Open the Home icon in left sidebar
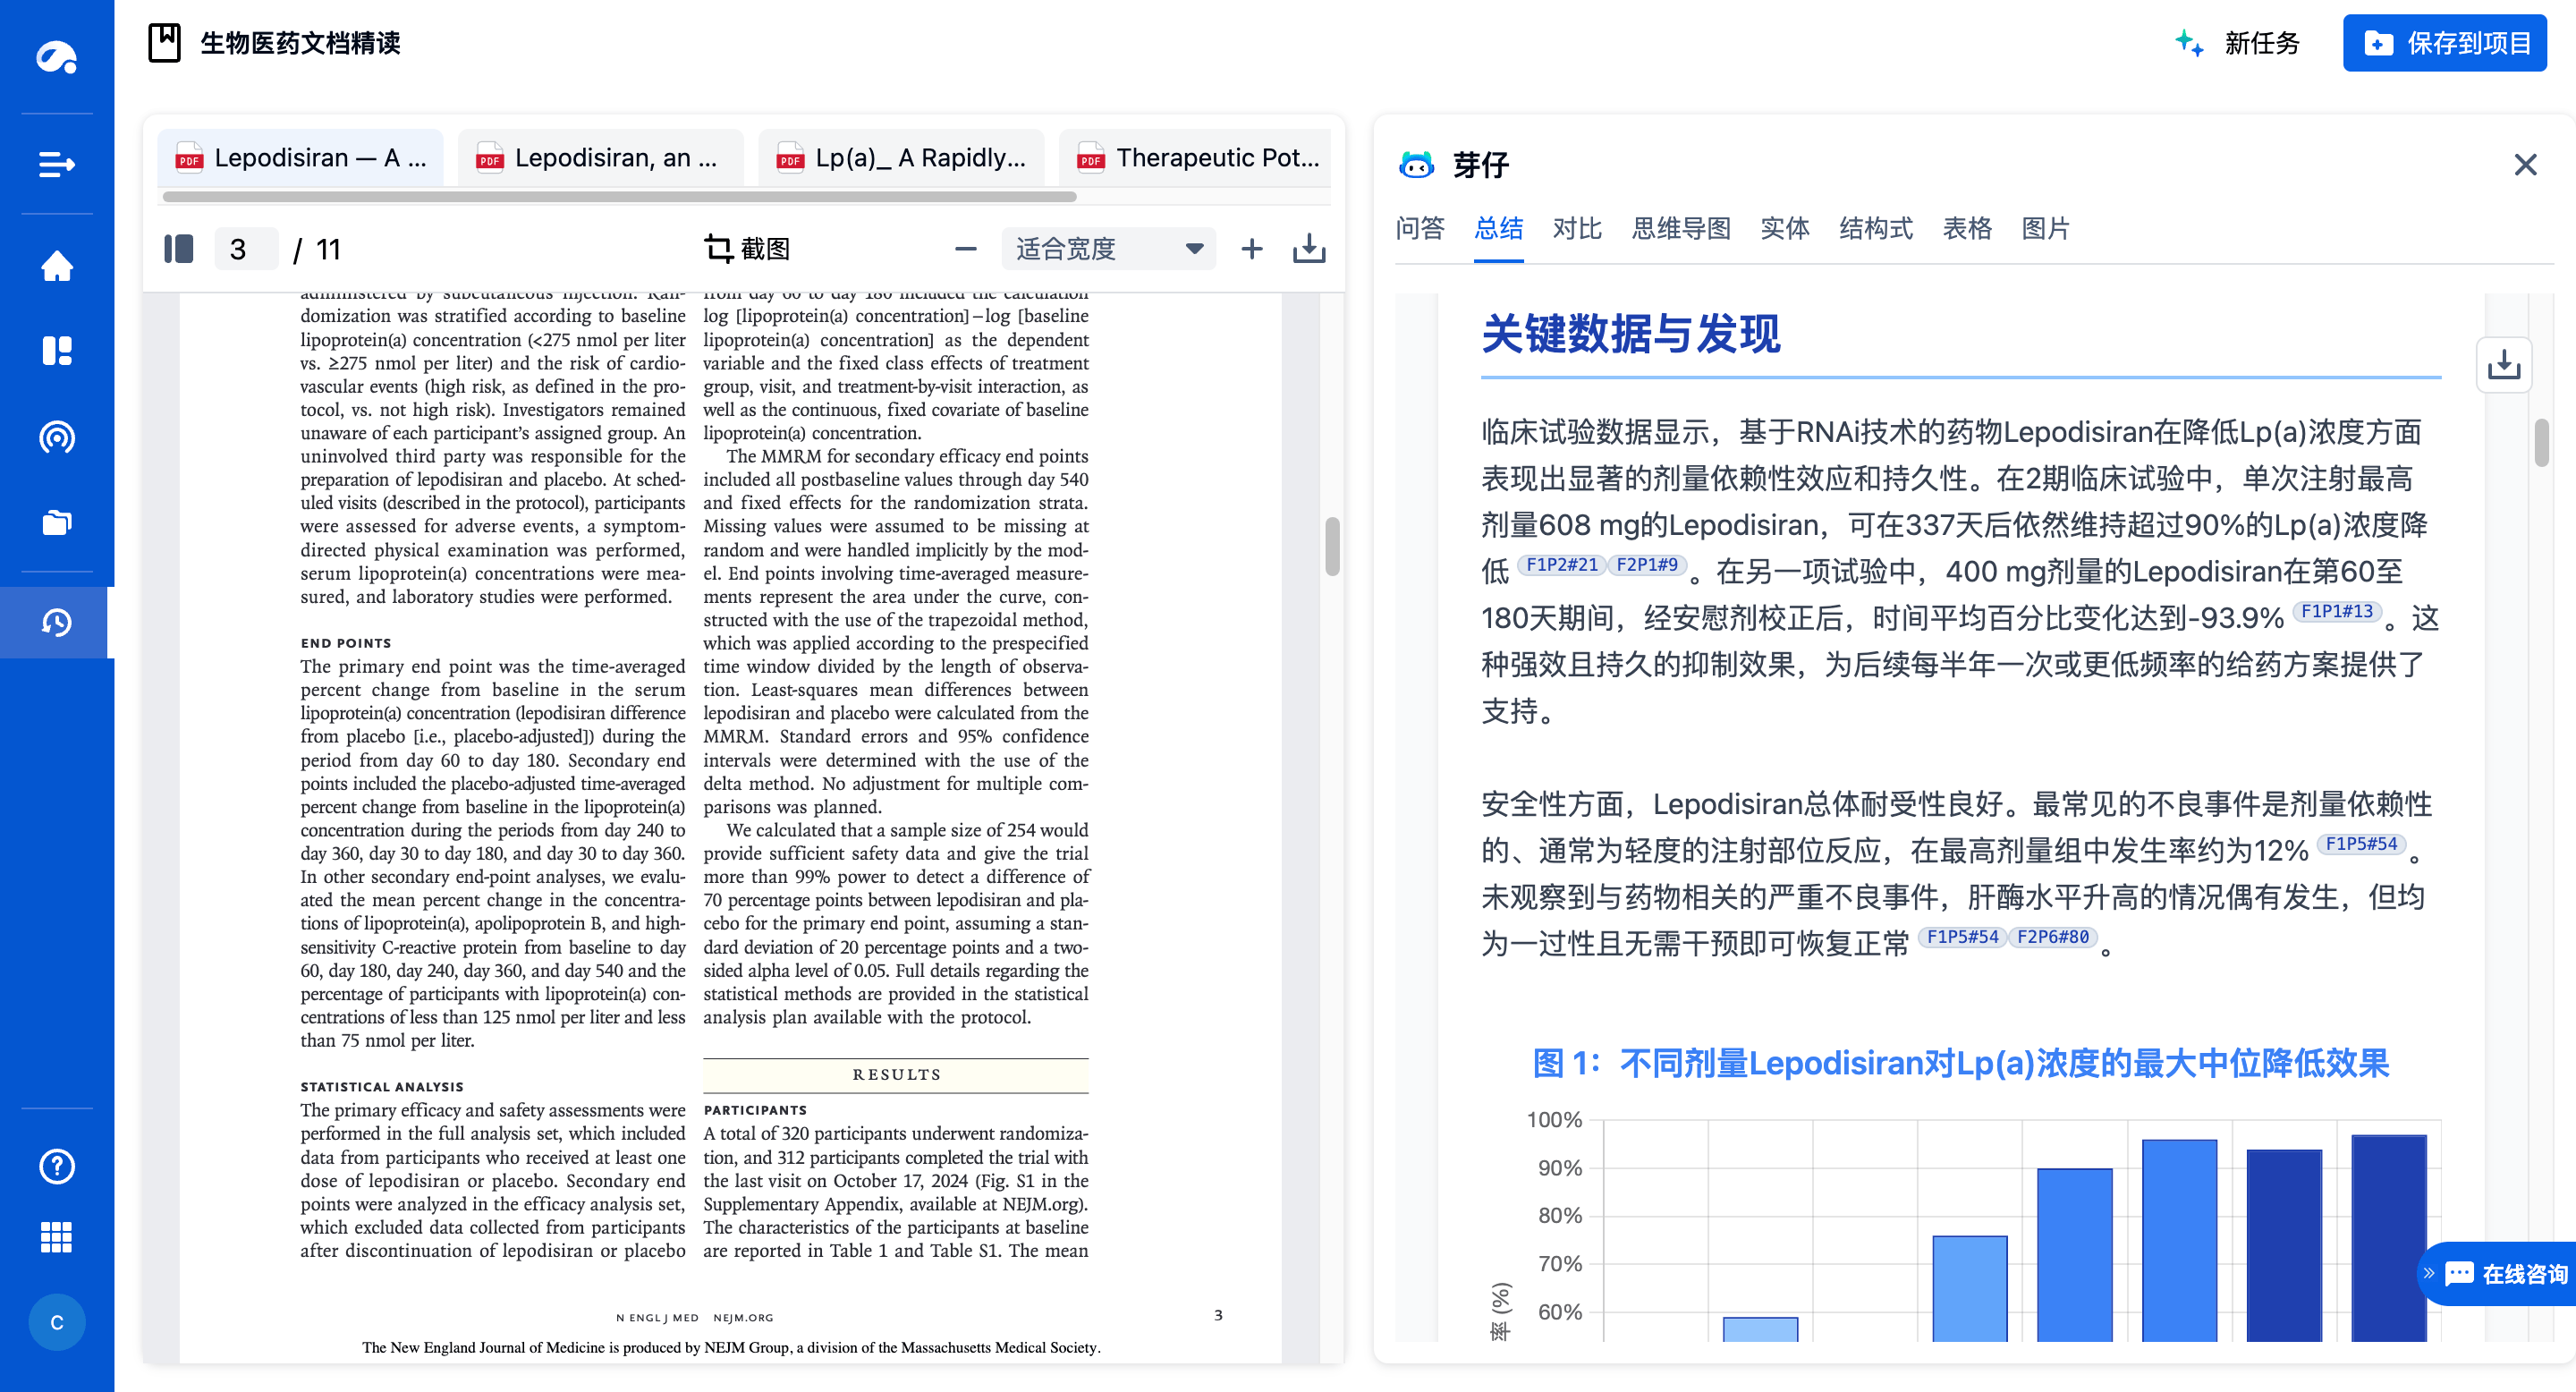Screen dimensions: 2576x1392 (x=56, y=267)
